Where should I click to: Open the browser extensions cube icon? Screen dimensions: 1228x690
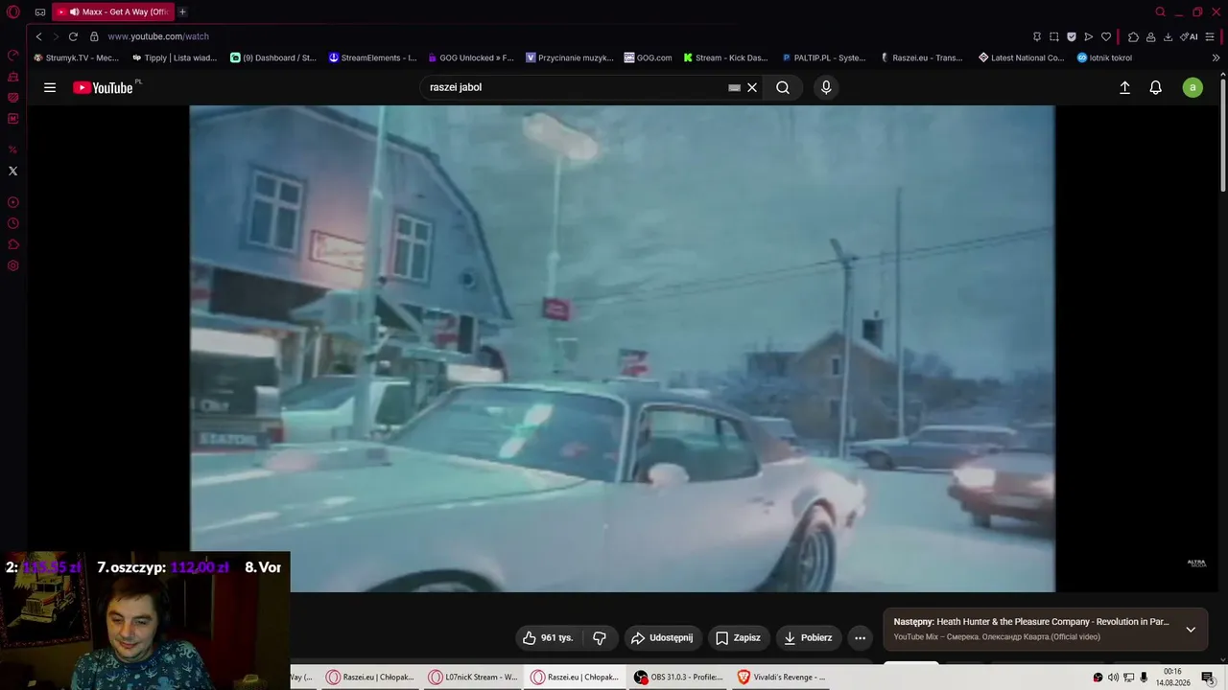point(1133,36)
